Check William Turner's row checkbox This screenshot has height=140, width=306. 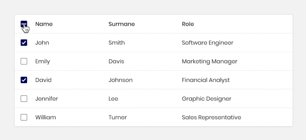[x=24, y=117]
